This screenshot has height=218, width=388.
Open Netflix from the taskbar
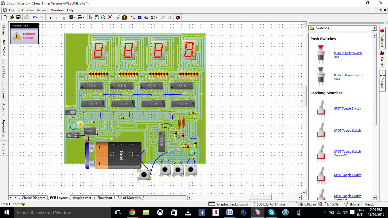216,212
